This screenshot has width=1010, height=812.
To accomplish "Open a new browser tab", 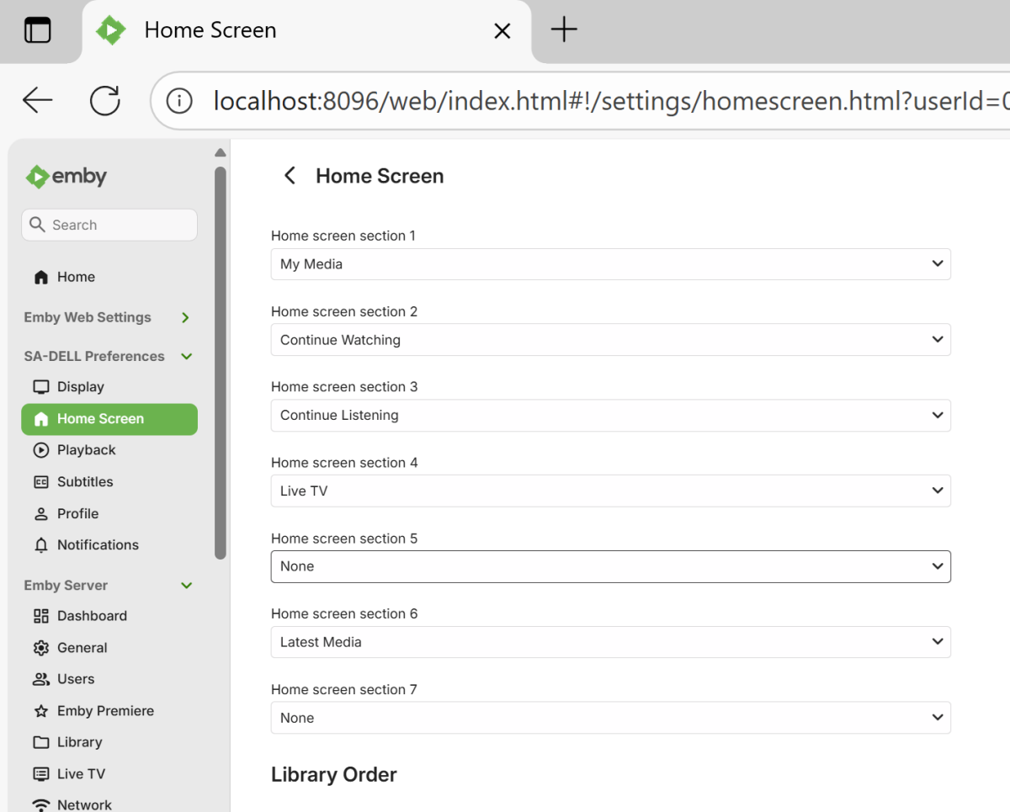I will (x=564, y=31).
